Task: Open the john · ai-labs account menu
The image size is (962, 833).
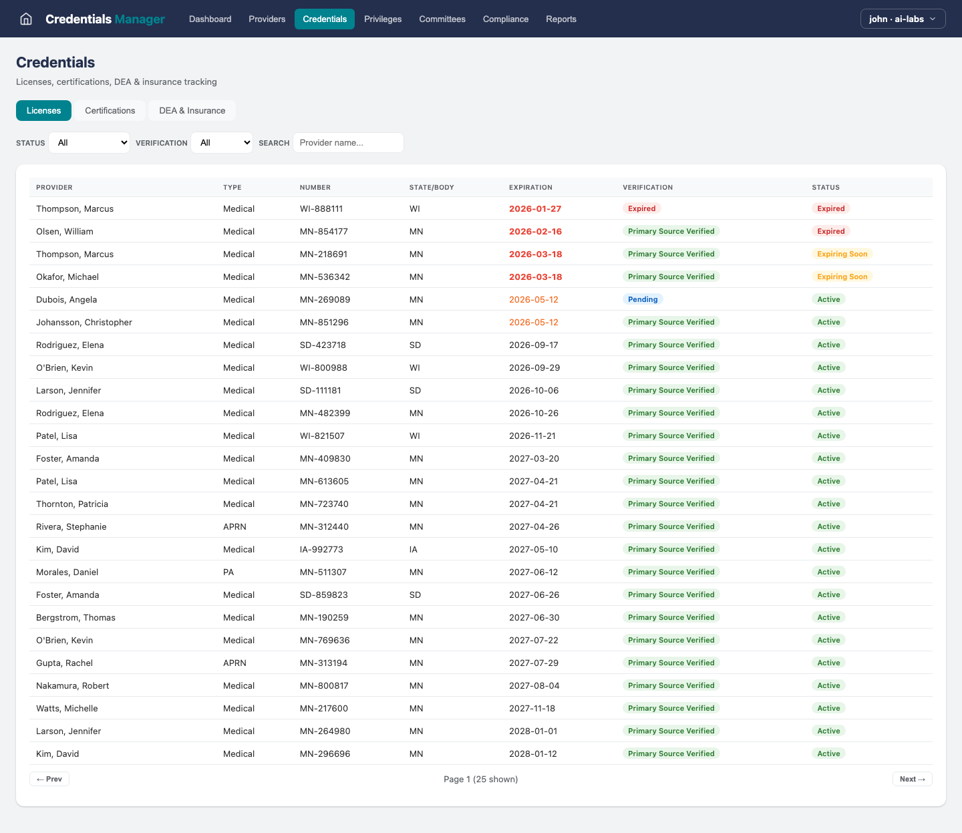Action: [x=903, y=19]
